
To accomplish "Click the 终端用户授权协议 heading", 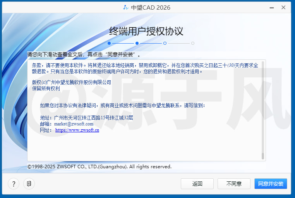I will click(146, 31).
